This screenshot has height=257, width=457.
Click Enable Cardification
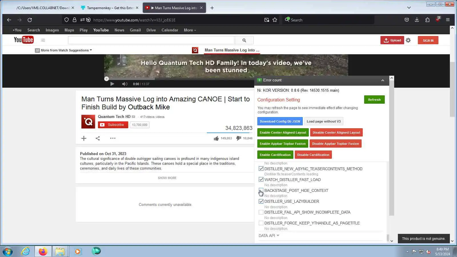pos(275,155)
